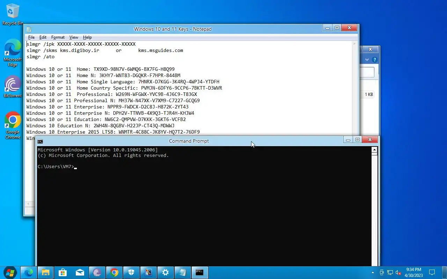Viewport: 447px width, 279px height.
Task: Open File Explorer from the taskbar
Action: (x=46, y=272)
